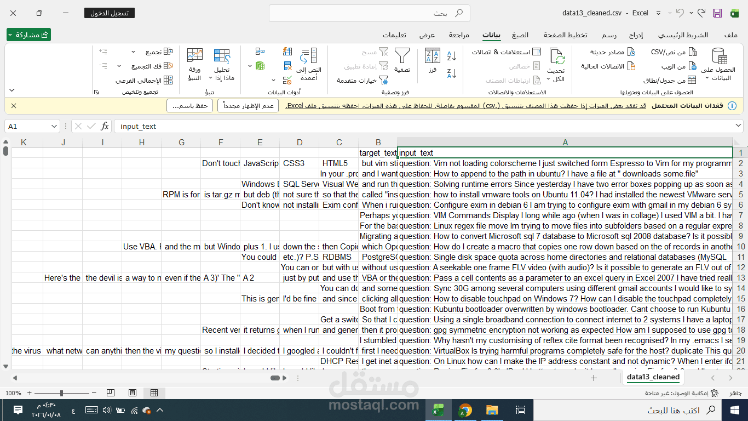Screen dimensions: 748x421
Task: Click Save As (حفظ باسم...) in warning bar
Action: point(189,106)
